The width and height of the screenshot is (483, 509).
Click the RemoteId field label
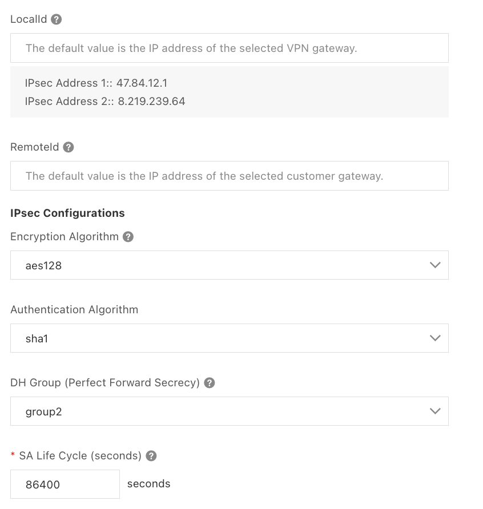[34, 147]
